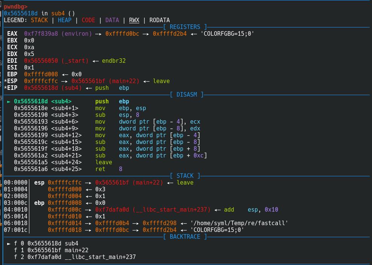
Task: Click the BACKTRACE section header
Action: 185,237
